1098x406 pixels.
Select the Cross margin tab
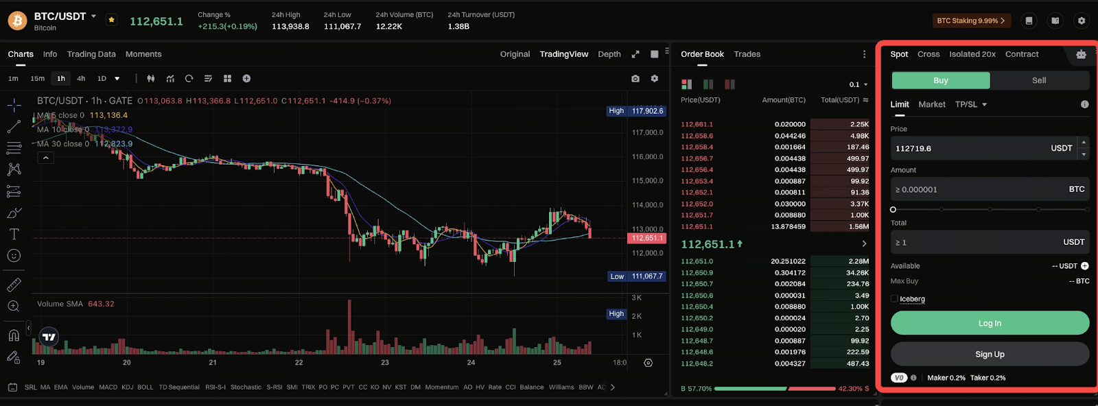tap(928, 54)
